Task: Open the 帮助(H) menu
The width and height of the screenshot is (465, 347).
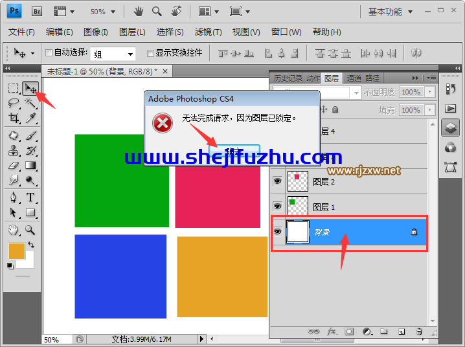Action: tap(327, 32)
